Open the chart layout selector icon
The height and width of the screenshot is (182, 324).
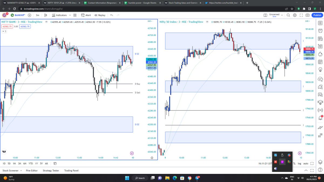(x=265, y=15)
